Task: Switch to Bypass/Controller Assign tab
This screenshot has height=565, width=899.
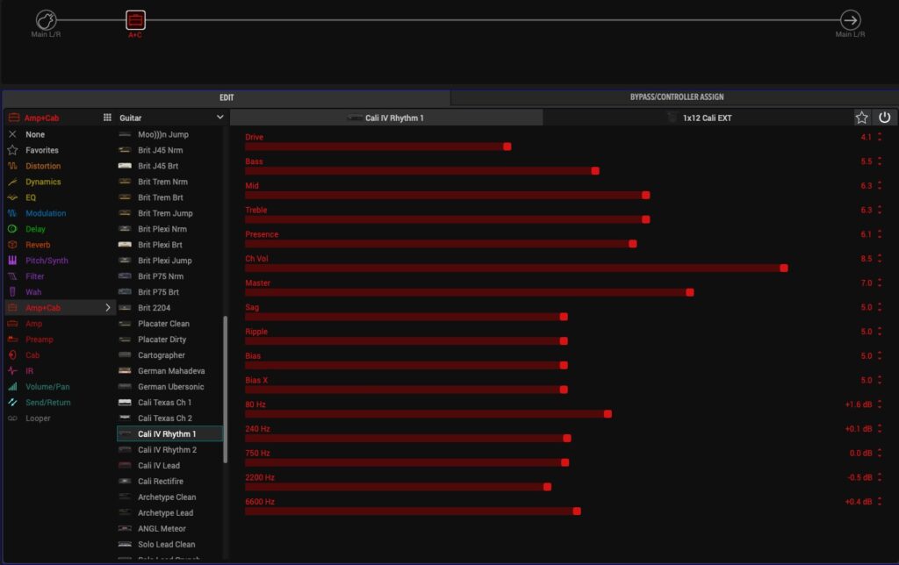Action: pyautogui.click(x=674, y=97)
